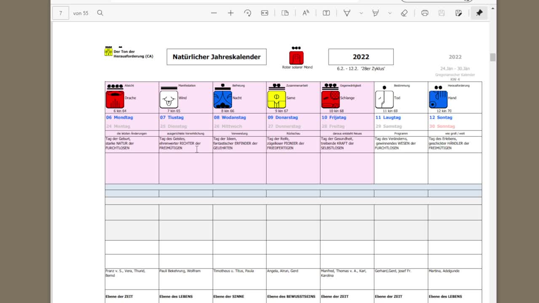The width and height of the screenshot is (539, 303).
Task: Click the 06 Mondtag heading
Action: click(x=120, y=117)
